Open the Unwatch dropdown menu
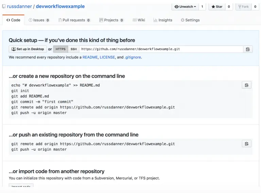This screenshot has width=261, height=193. pyautogui.click(x=185, y=6)
